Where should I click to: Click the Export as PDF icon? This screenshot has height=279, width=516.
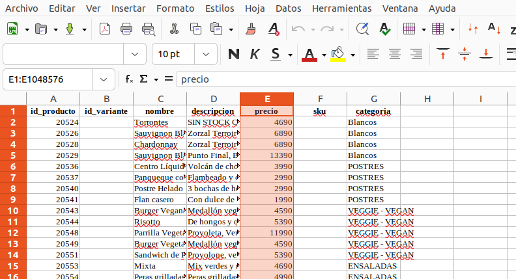tap(105, 29)
